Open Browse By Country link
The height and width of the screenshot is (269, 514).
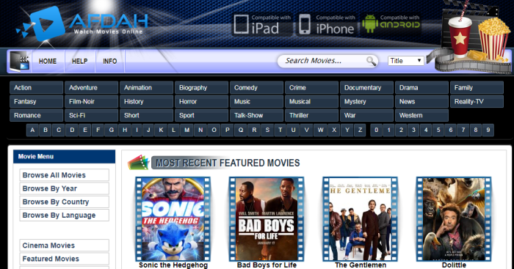point(65,202)
